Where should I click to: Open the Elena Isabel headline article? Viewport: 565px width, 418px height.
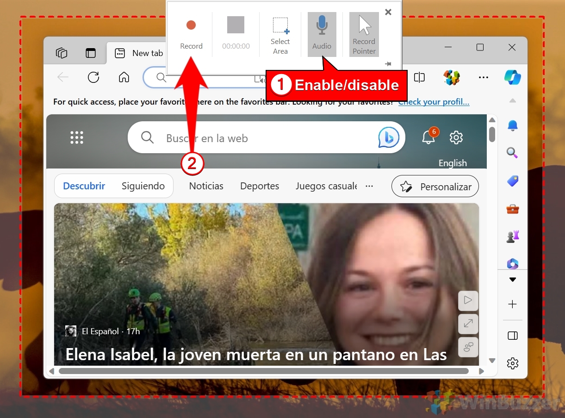click(256, 355)
